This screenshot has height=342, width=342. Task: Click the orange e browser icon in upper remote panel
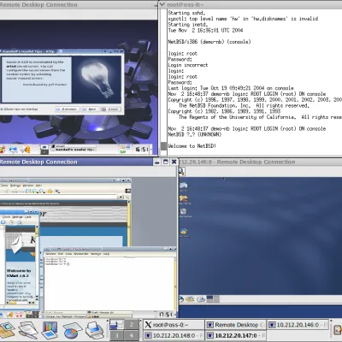25,149
